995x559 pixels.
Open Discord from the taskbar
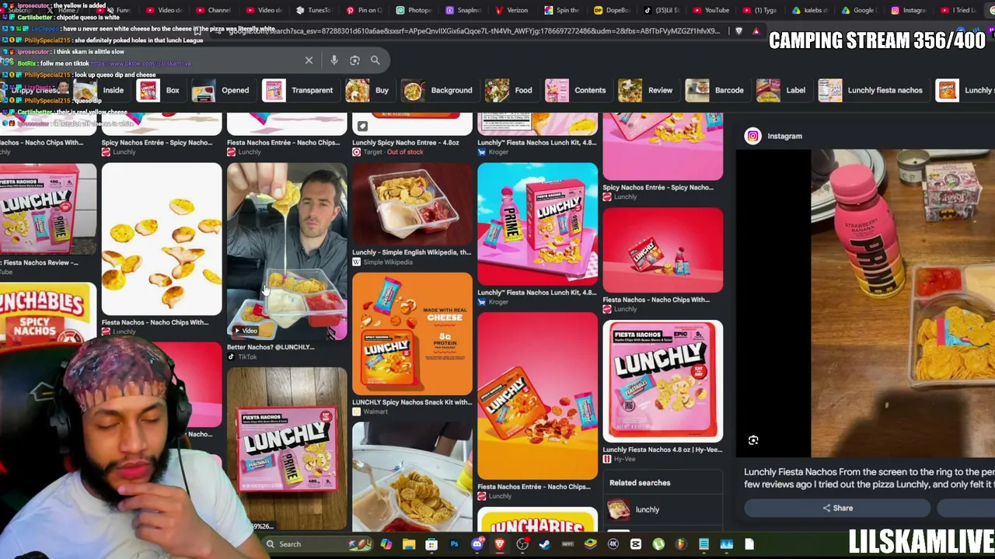point(477,544)
